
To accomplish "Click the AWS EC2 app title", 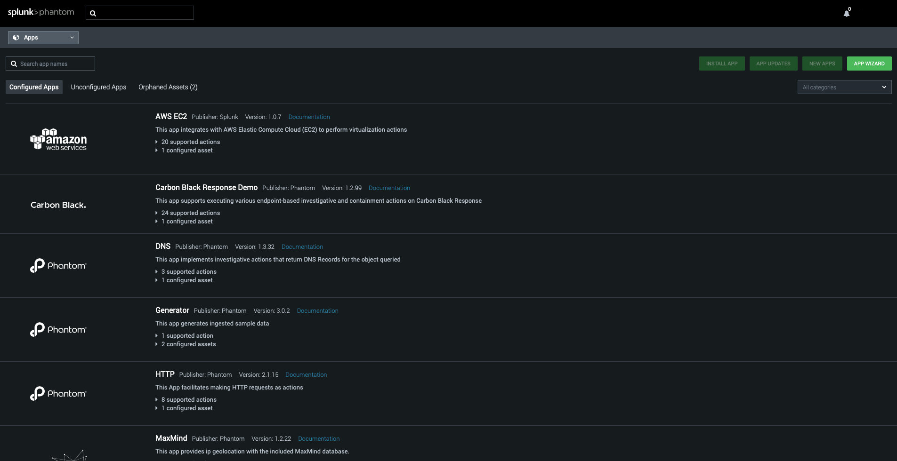I will pos(171,117).
